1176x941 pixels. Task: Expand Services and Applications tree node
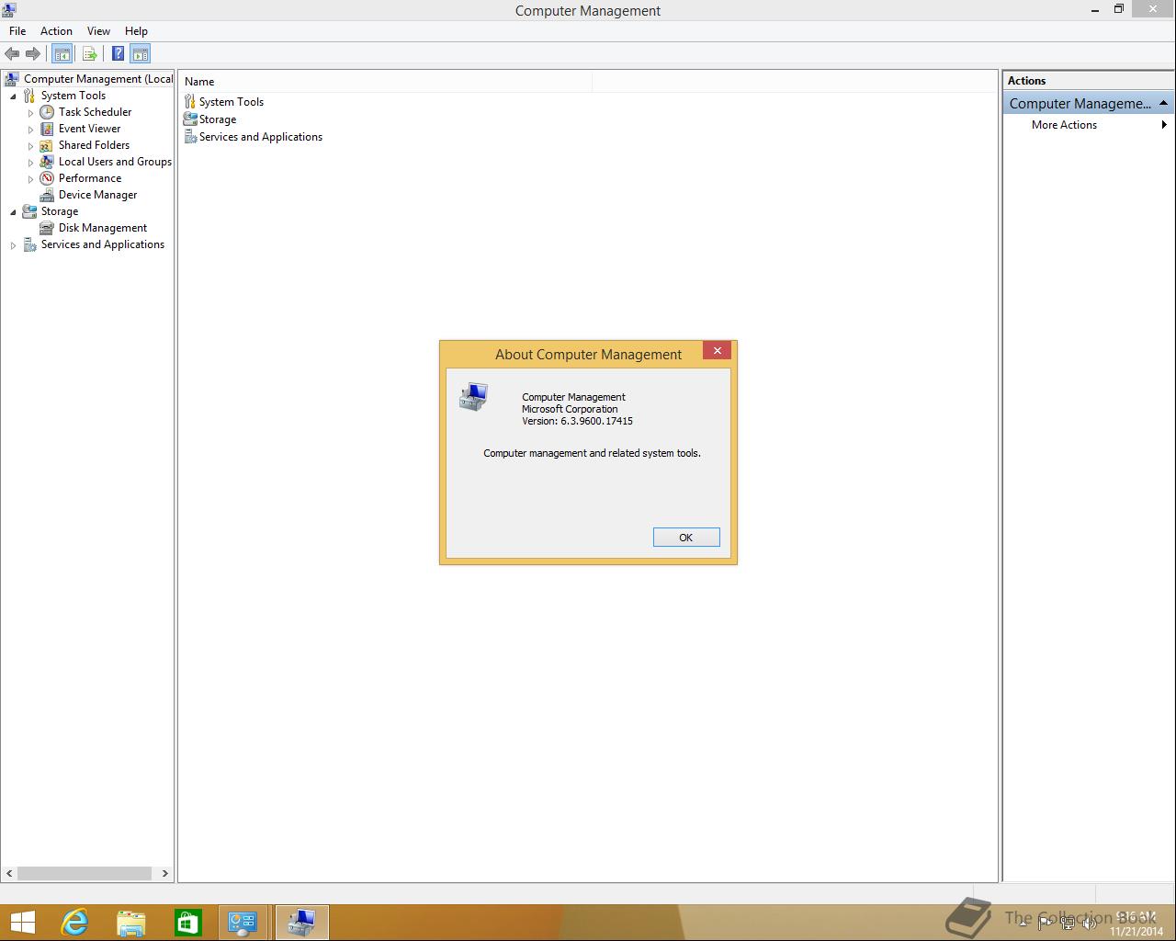(x=13, y=245)
